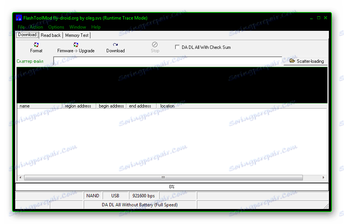
Task: Open the Window menu
Action: (78, 27)
